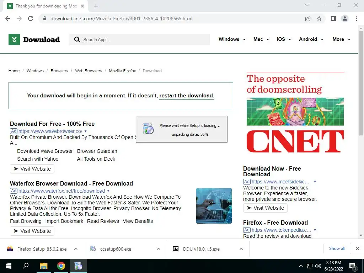Open DDU download options arrow
The image size is (364, 273).
pos(241,249)
